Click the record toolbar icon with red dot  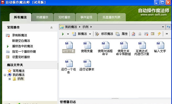(146, 34)
